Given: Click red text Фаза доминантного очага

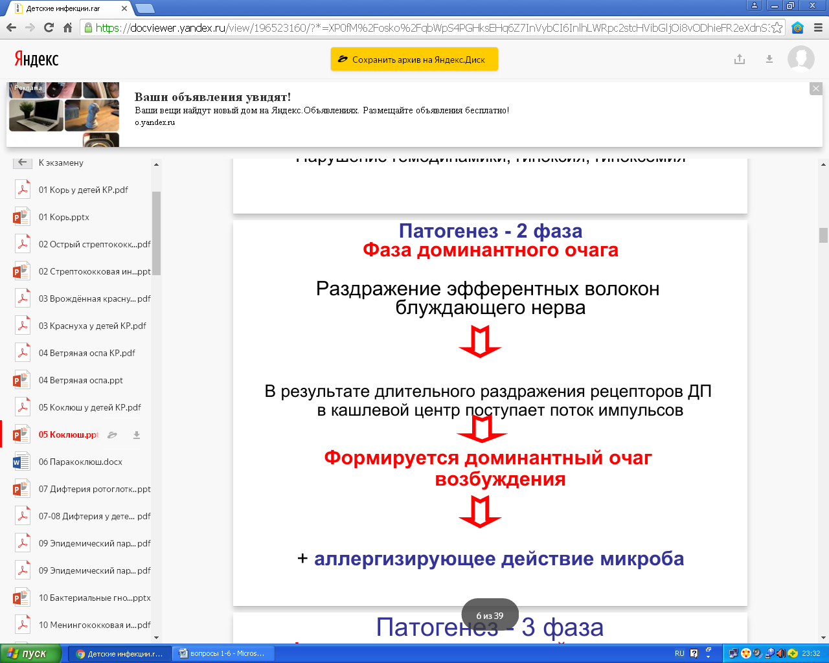Looking at the screenshot, I should point(490,250).
